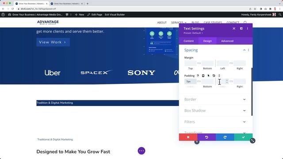
Task: Open the SERVICES menu dropdown
Action: click(179, 23)
